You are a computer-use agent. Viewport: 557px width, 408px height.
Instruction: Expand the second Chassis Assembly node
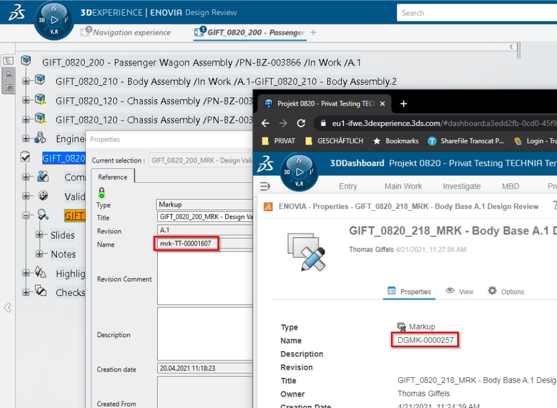[x=26, y=120]
